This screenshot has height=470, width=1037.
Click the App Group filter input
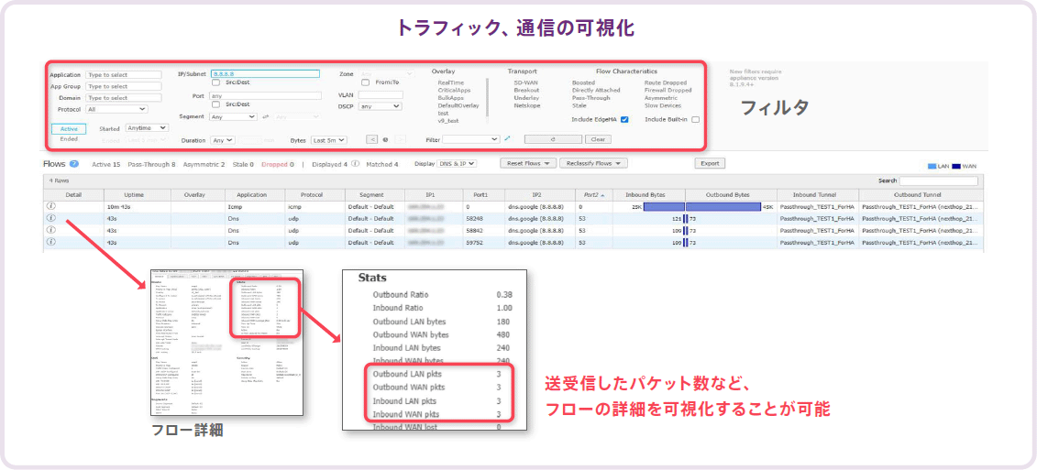(124, 86)
